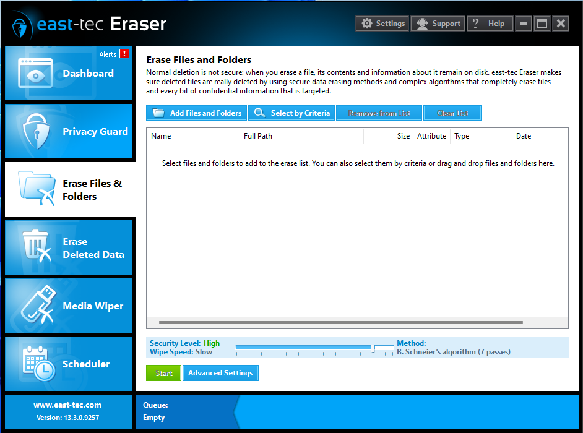Click the Clear List button
Image resolution: width=583 pixels, height=433 pixels.
(452, 113)
